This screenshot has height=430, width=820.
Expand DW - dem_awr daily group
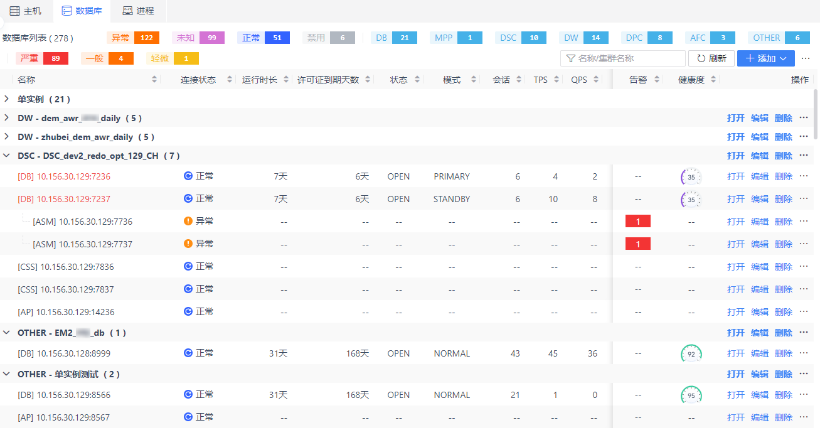pyautogui.click(x=6, y=118)
